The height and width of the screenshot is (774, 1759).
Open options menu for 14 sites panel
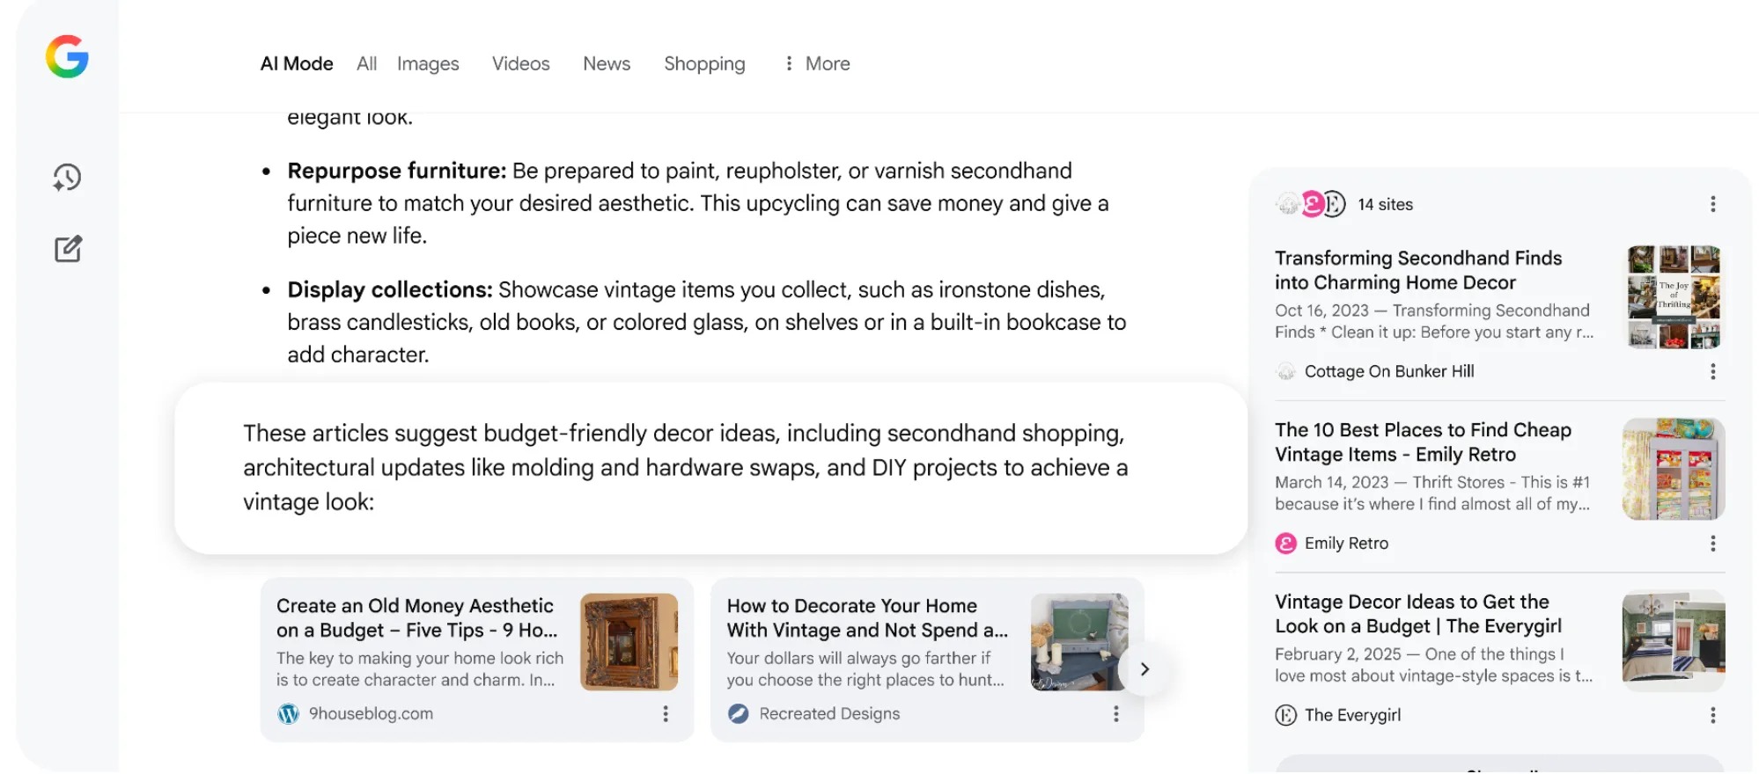tap(1712, 204)
